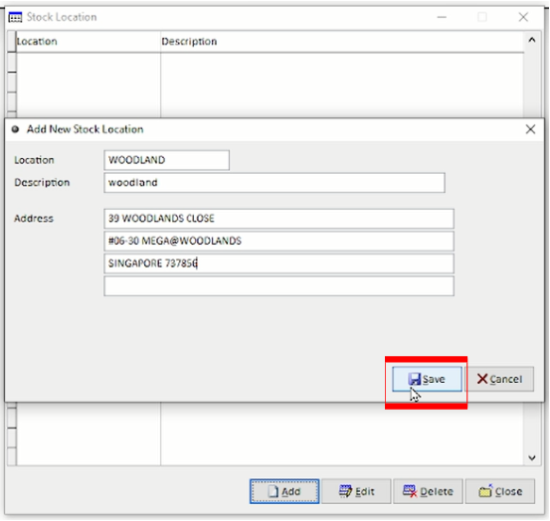This screenshot has height=521, width=550.
Task: Focus the Description field containing woodland
Action: point(275,183)
